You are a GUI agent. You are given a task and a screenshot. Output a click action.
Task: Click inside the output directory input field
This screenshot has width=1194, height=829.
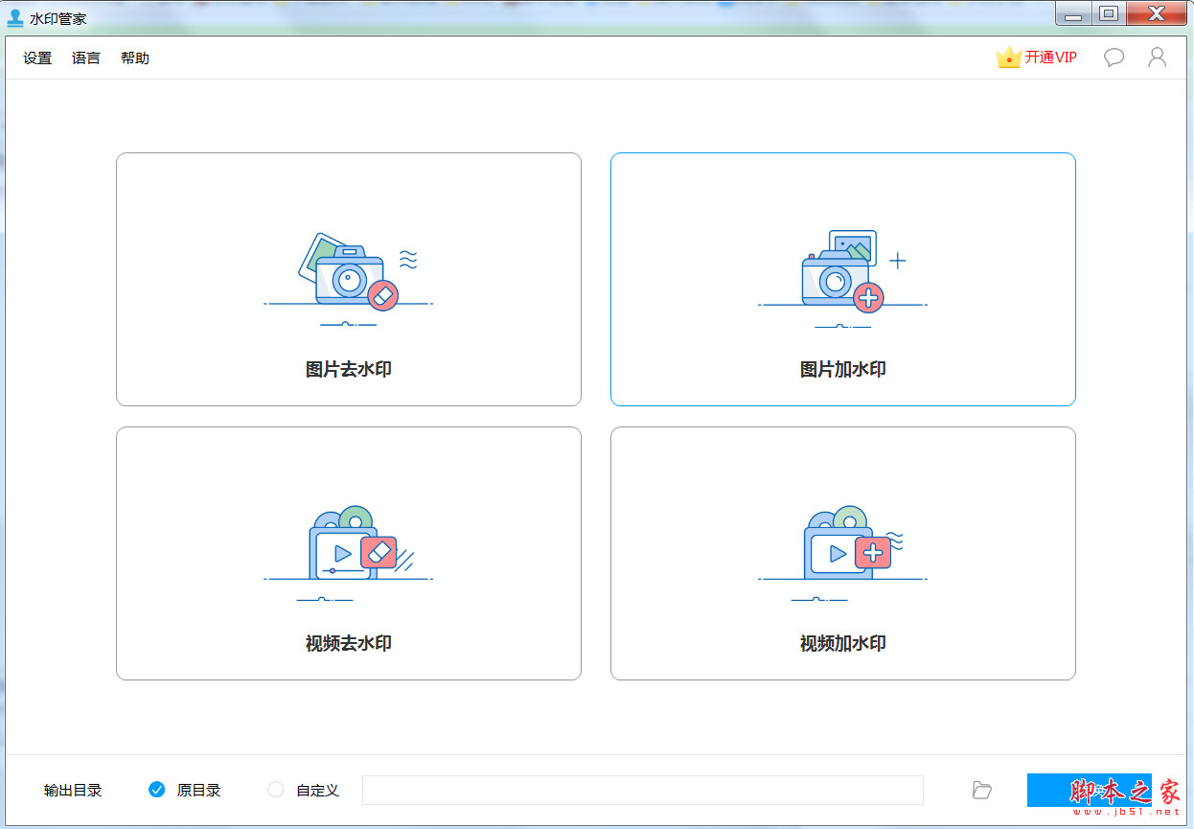642,790
